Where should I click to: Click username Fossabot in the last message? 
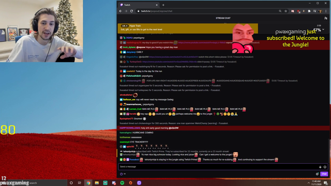[x=134, y=160]
